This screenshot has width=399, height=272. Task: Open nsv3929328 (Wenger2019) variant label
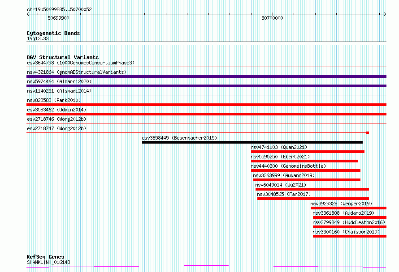click(x=341, y=204)
